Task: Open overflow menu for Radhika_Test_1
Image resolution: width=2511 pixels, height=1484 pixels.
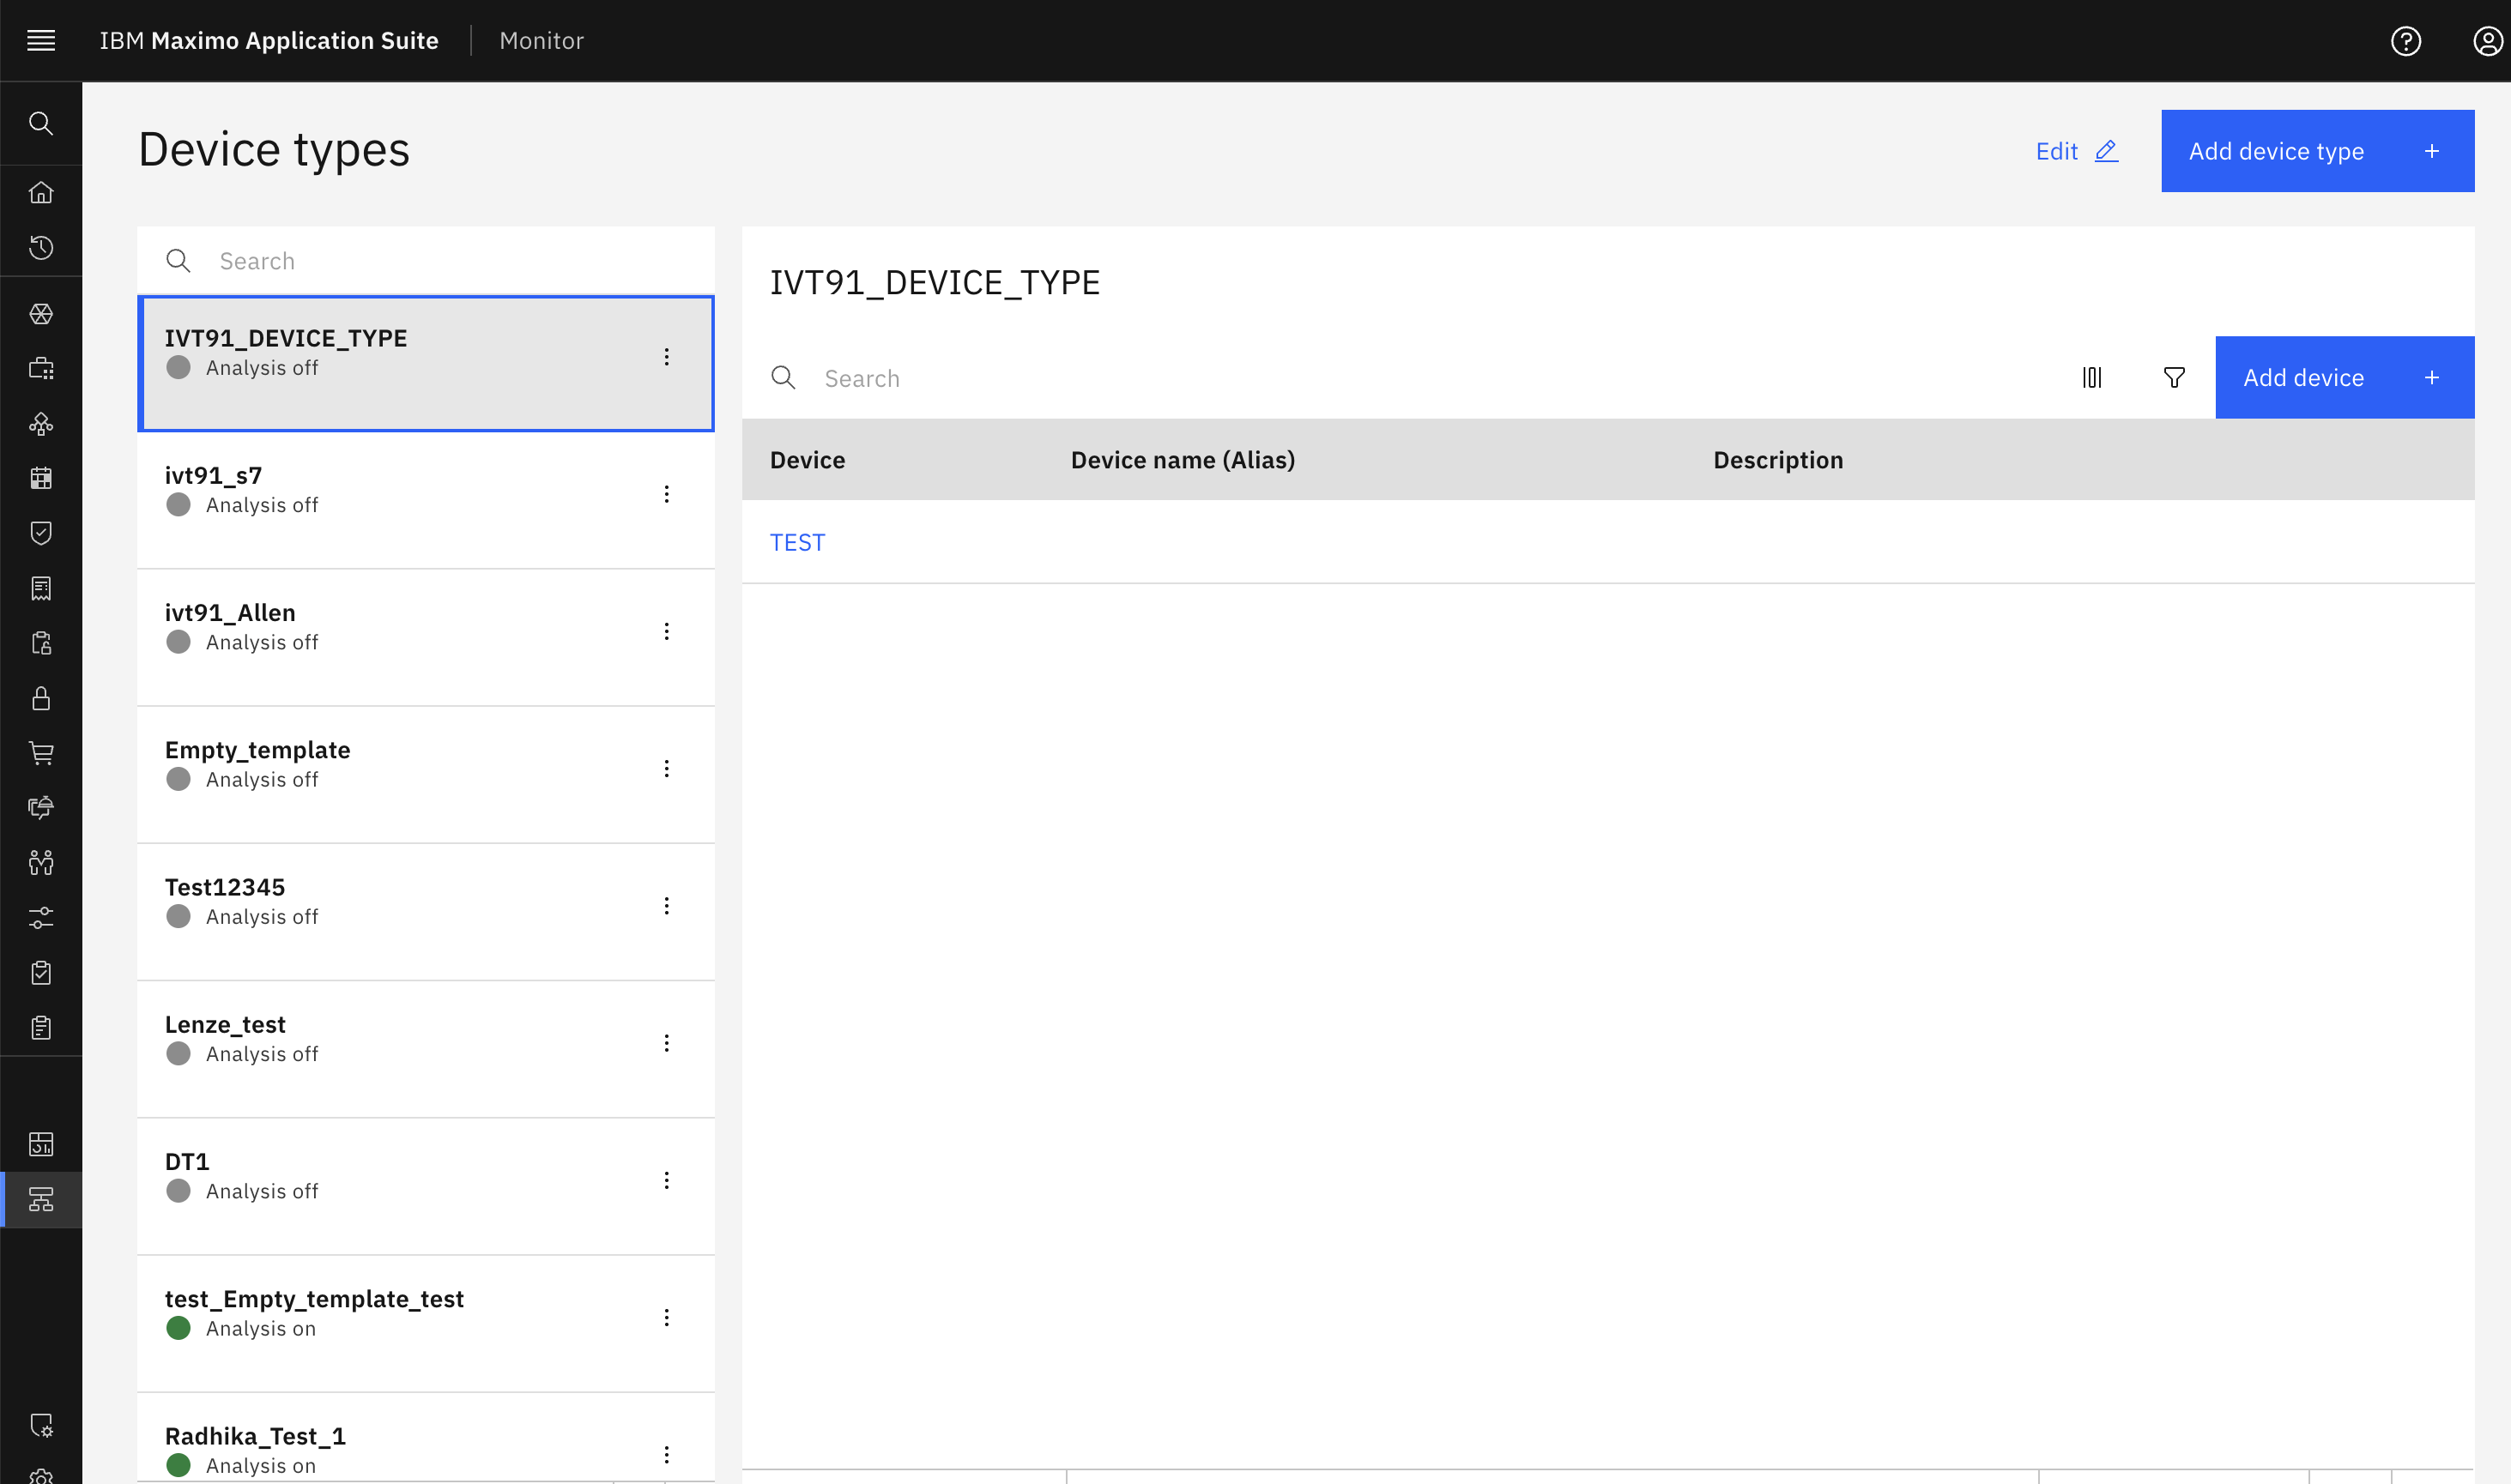Action: 666,1454
